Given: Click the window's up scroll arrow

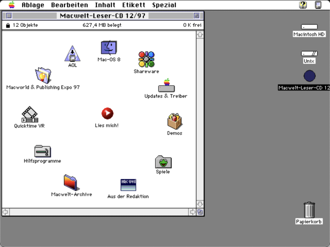Looking at the screenshot, I should coord(200,34).
